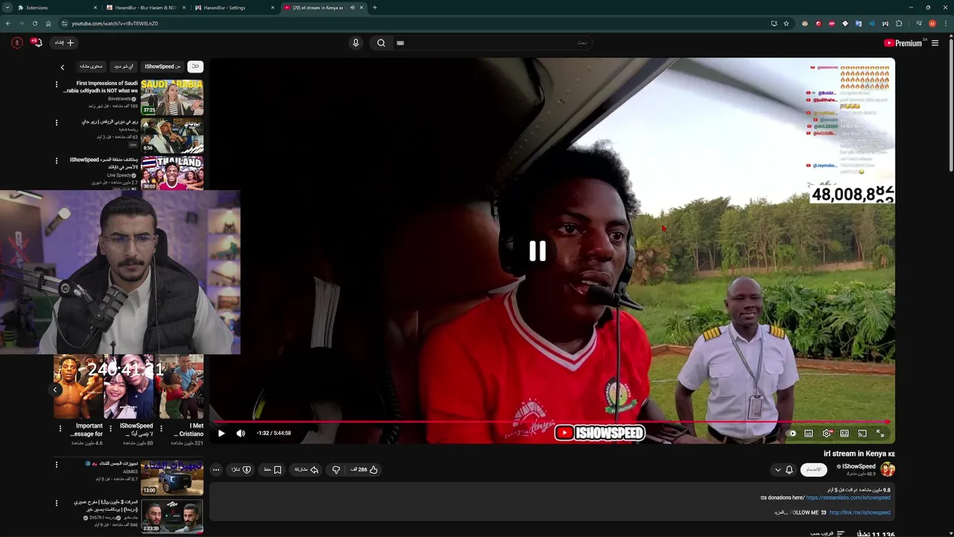Open the IShowSpeed channel avatar

point(888,469)
